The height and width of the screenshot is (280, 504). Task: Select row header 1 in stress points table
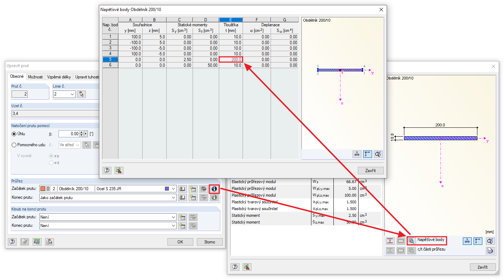click(110, 37)
